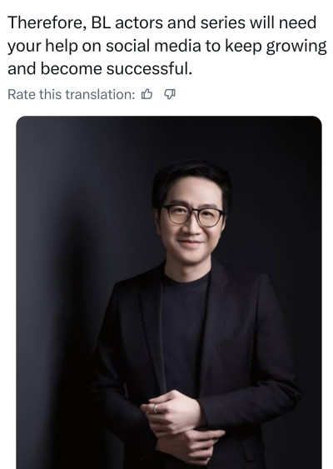
Task: Click the word 'Therefore' in the tweet
Action: click(47, 22)
